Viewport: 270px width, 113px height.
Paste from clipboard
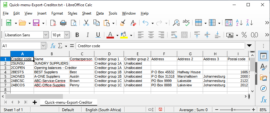pyautogui.click(x=107, y=23)
